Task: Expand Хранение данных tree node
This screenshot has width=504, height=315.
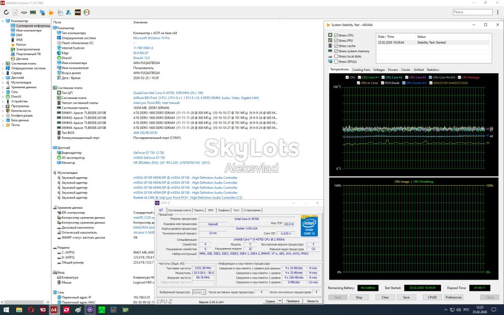Action: pos(3,87)
